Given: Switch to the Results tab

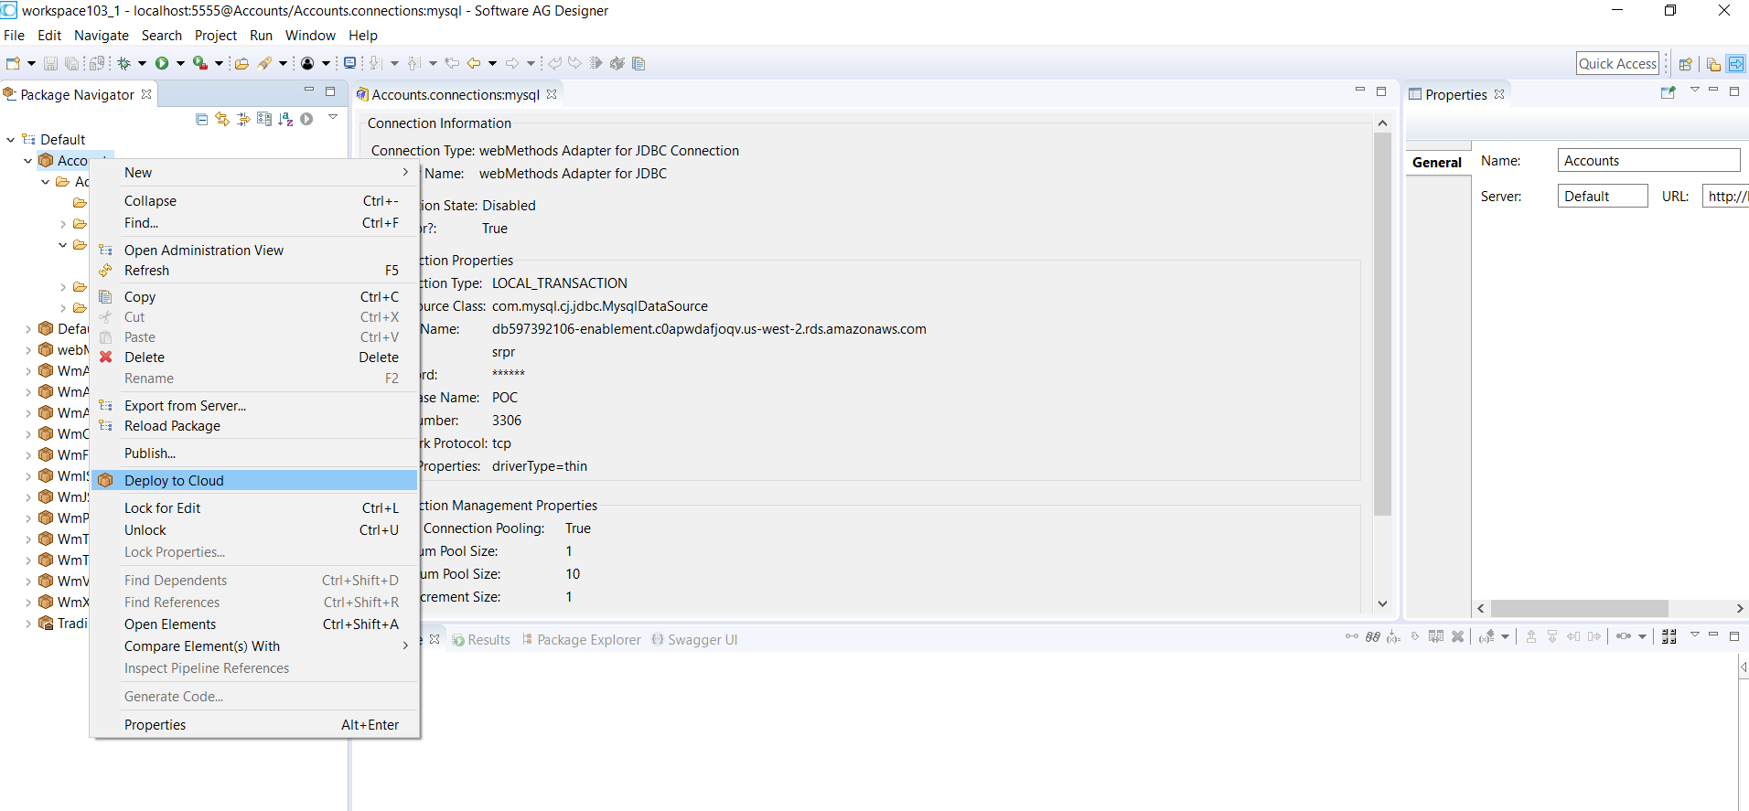Looking at the screenshot, I should coord(481,640).
